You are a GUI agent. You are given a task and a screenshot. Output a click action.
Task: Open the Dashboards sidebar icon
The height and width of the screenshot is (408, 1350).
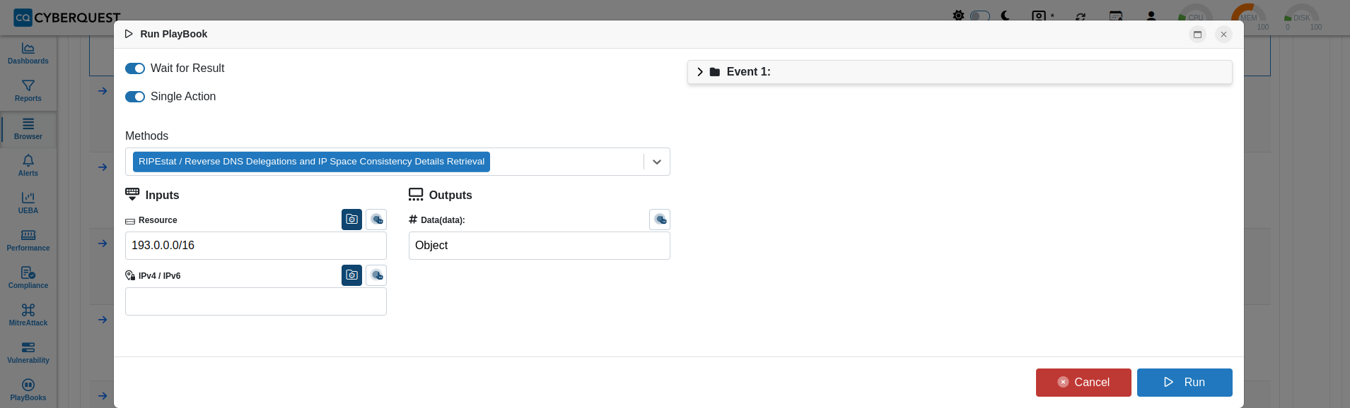[28, 54]
